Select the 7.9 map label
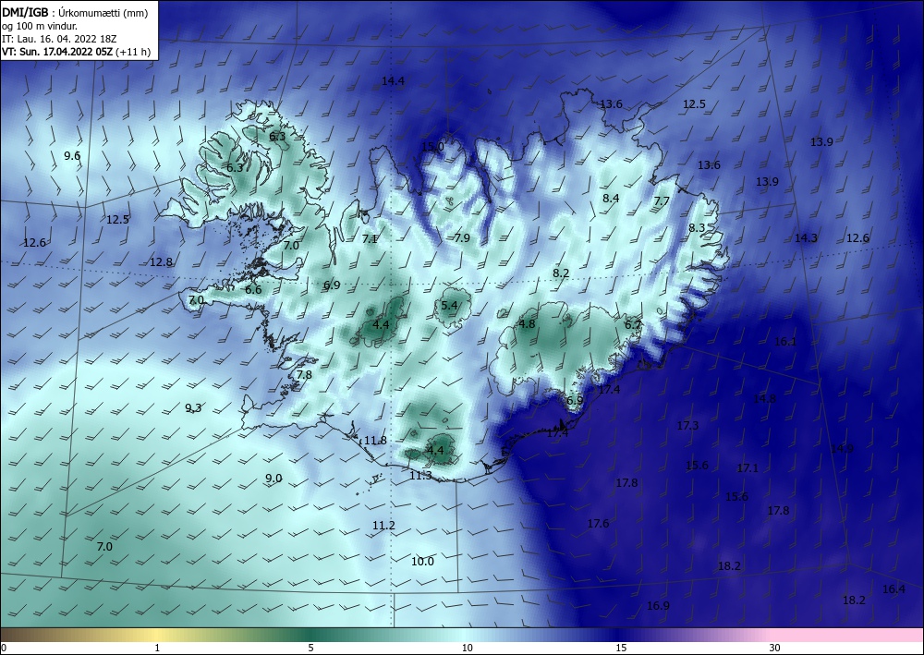The image size is (924, 655). click(x=462, y=238)
